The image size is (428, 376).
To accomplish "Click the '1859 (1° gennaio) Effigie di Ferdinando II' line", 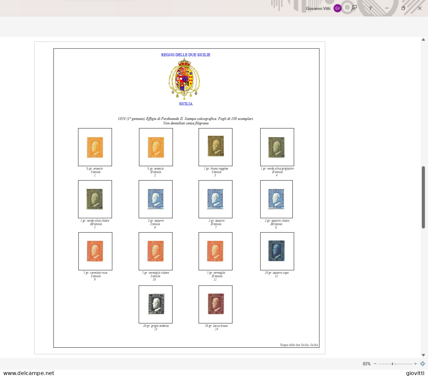I will (x=186, y=119).
